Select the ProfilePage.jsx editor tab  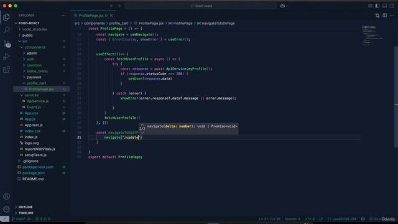tap(93, 16)
